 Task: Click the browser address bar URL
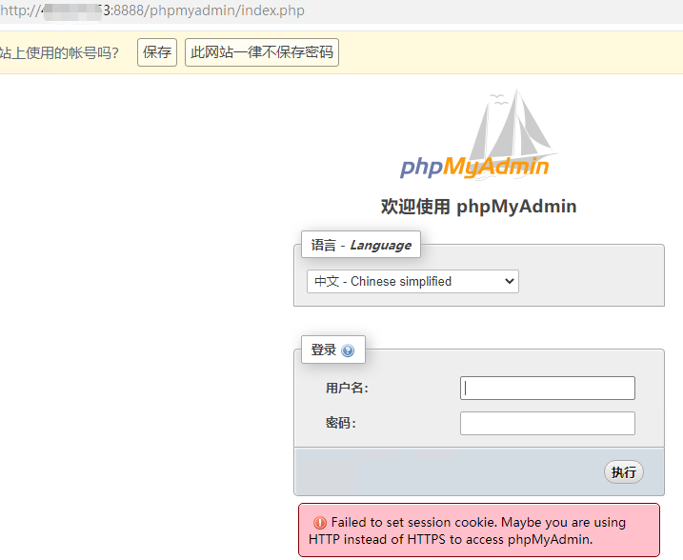(152, 10)
